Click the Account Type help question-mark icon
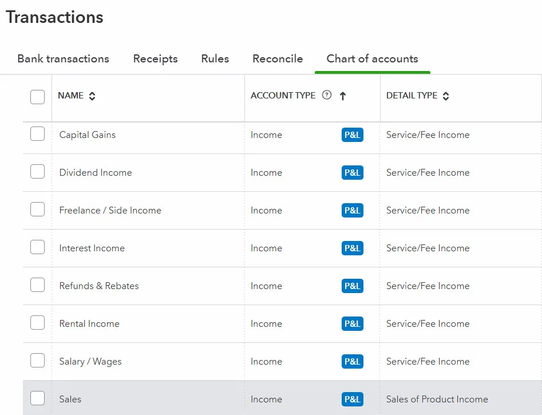Screen dimensions: 542x415 (x=327, y=96)
